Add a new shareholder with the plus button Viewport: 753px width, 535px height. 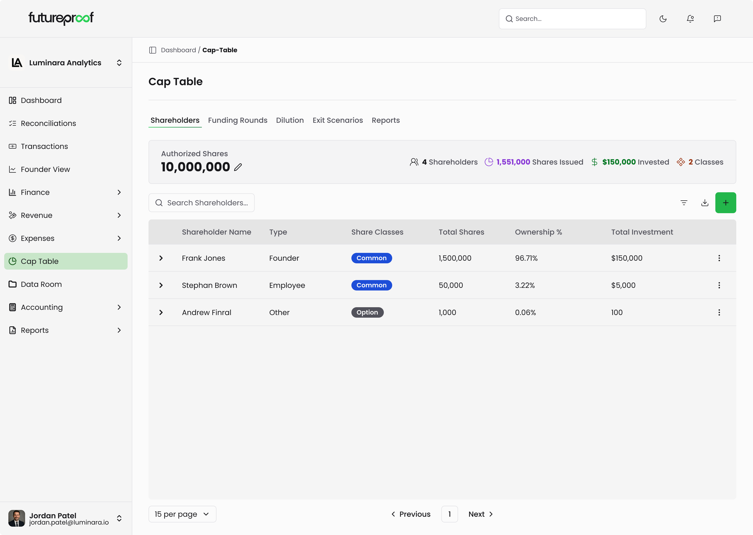(725, 203)
